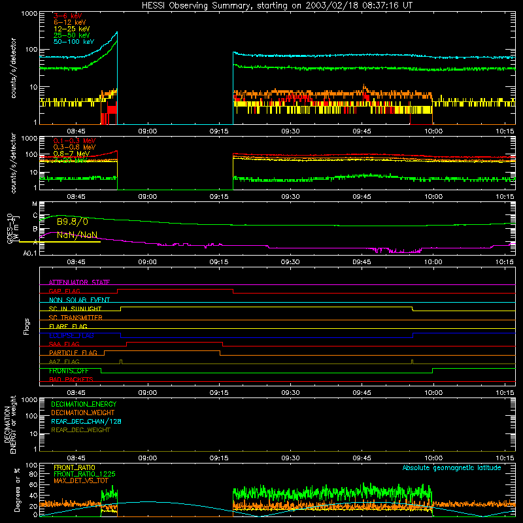Select the 3-6 keV legend label
523x523 pixels.
click(68, 16)
